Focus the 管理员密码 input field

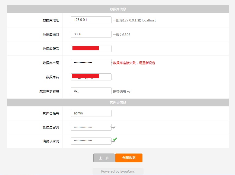[x=91, y=127]
